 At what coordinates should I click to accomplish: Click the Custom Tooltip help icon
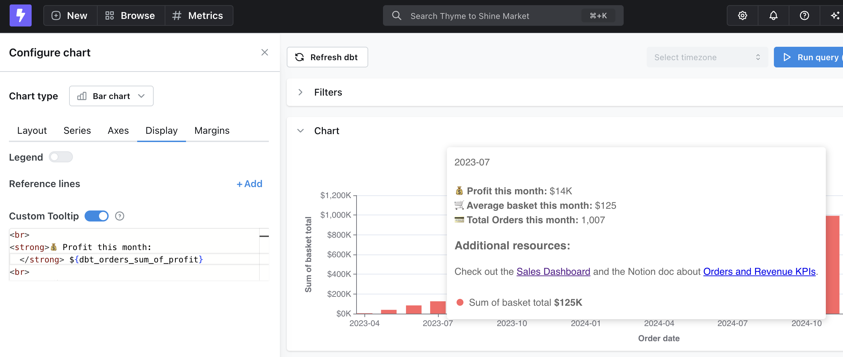pyautogui.click(x=119, y=216)
